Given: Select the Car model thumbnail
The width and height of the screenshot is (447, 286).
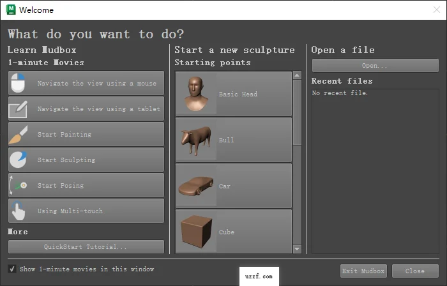Looking at the screenshot, I should (x=196, y=186).
